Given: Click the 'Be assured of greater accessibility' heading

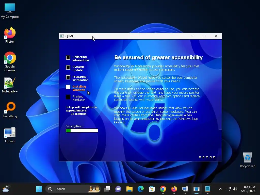Looking at the screenshot, I should point(158,57).
